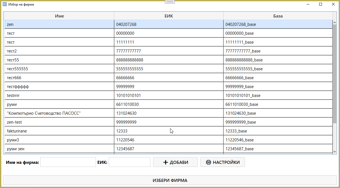Click the 77777777777_base cell
The image size is (340, 188).
(x=278, y=51)
